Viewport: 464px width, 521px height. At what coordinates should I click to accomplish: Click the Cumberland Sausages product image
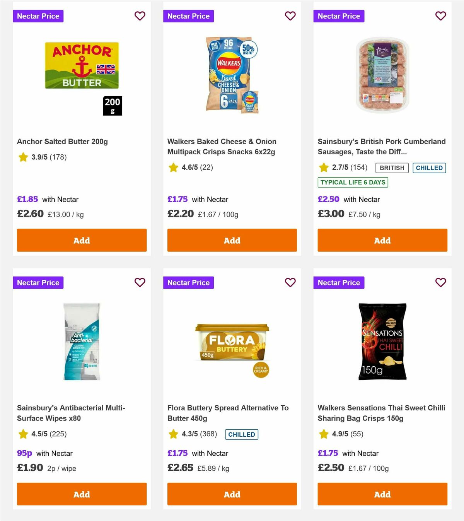(382, 75)
